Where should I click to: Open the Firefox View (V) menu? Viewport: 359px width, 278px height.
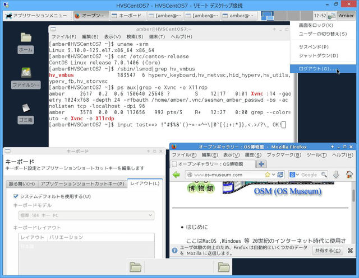231,155
